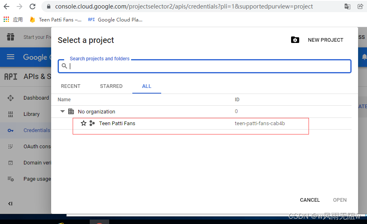Click the Name column header
This screenshot has width=367, height=224.
64,100
